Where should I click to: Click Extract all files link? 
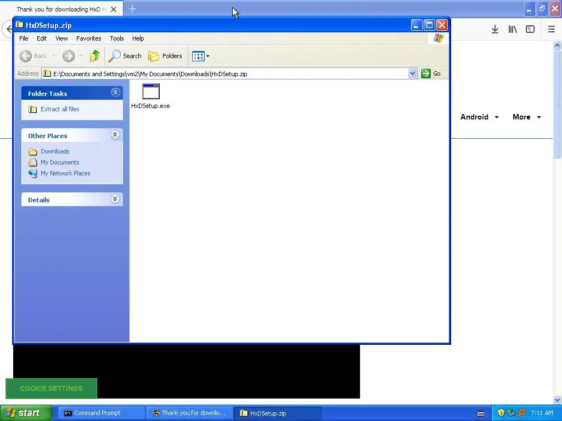click(x=60, y=109)
